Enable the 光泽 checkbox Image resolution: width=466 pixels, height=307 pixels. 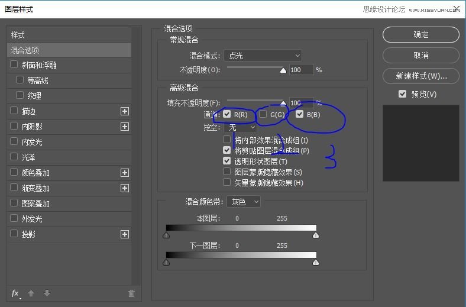click(14, 157)
